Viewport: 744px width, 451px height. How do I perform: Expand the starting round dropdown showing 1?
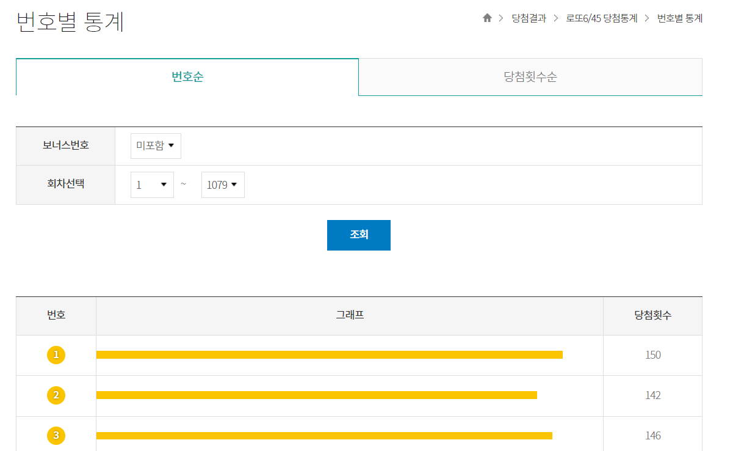coord(151,185)
